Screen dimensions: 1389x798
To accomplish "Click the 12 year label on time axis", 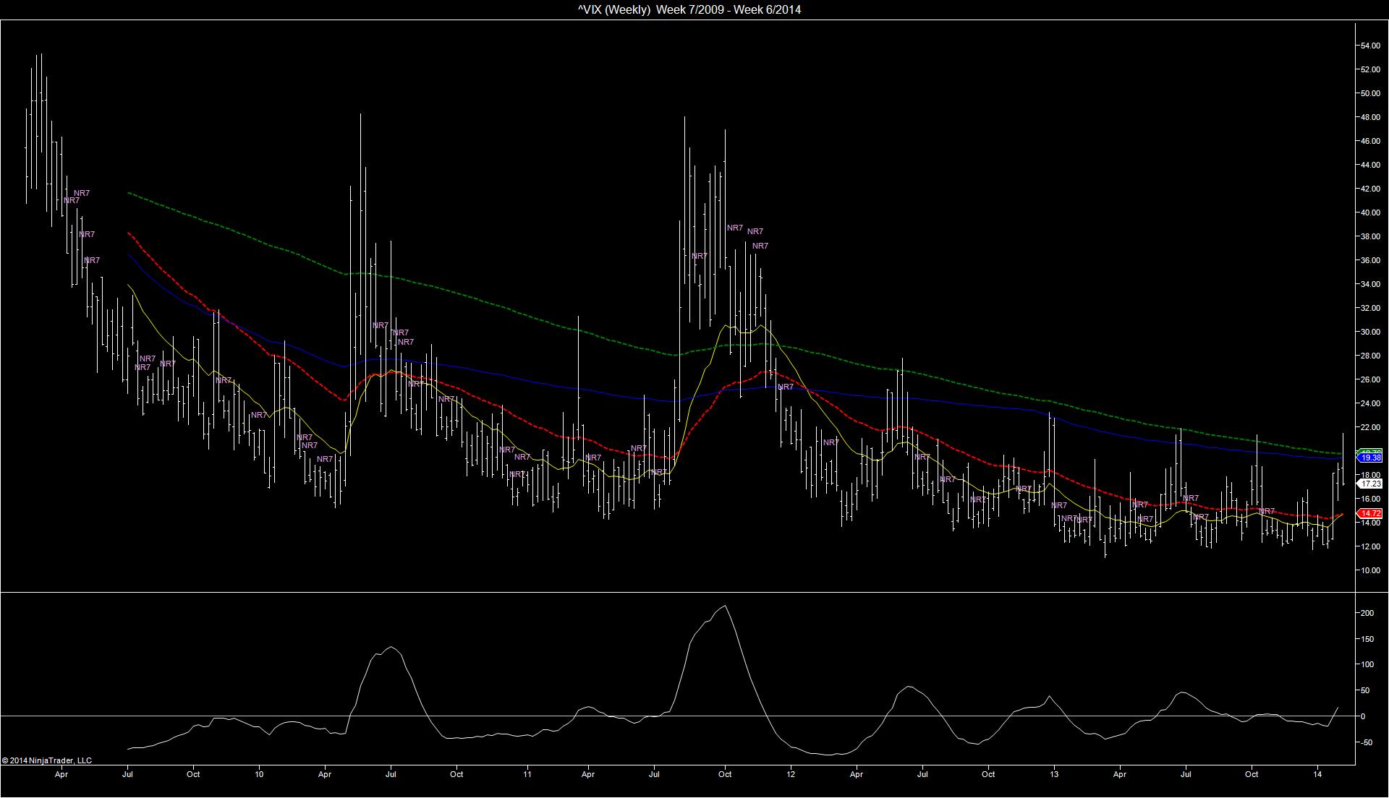I will [791, 774].
